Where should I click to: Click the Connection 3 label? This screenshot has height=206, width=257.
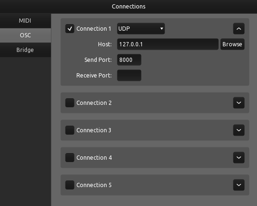pyautogui.click(x=94, y=130)
